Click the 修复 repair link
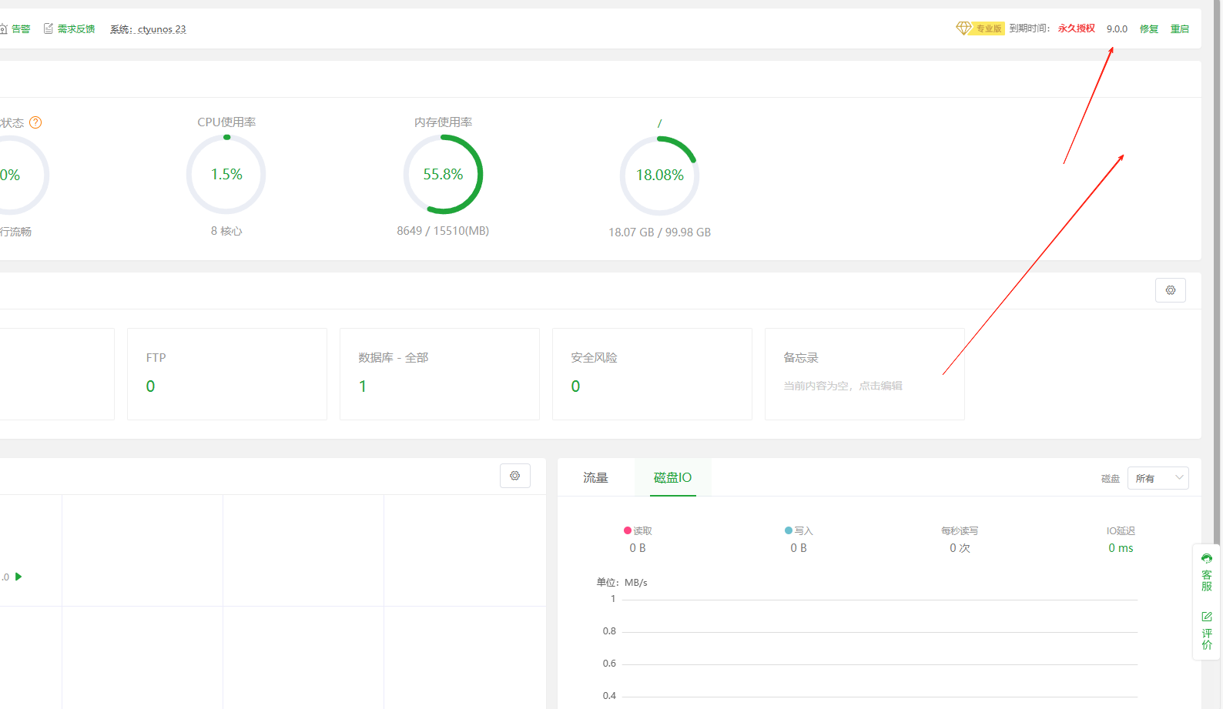Viewport: 1223px width, 709px height. coord(1149,29)
